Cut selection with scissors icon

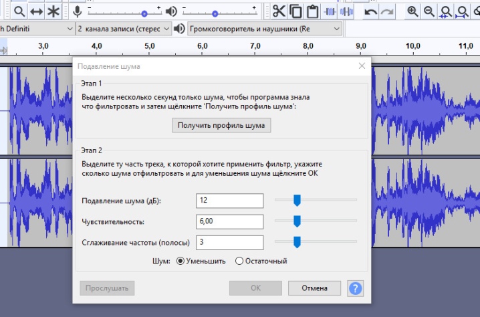pyautogui.click(x=279, y=11)
